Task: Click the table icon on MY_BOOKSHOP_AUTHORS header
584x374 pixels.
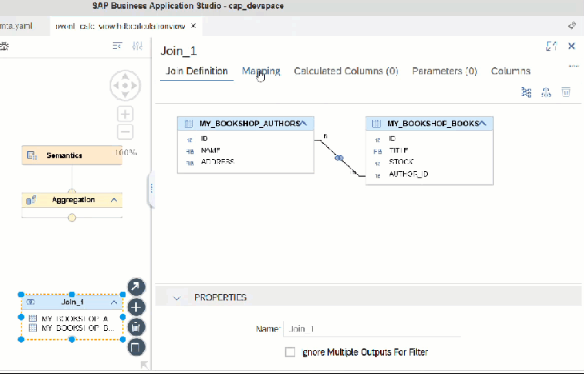Action: pos(189,124)
